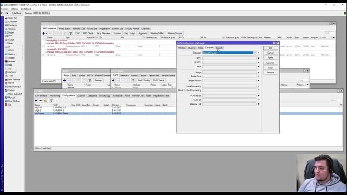The height and width of the screenshot is (195, 347).
Task: Expand the Local Forwarding field arrow
Action: tap(259, 86)
